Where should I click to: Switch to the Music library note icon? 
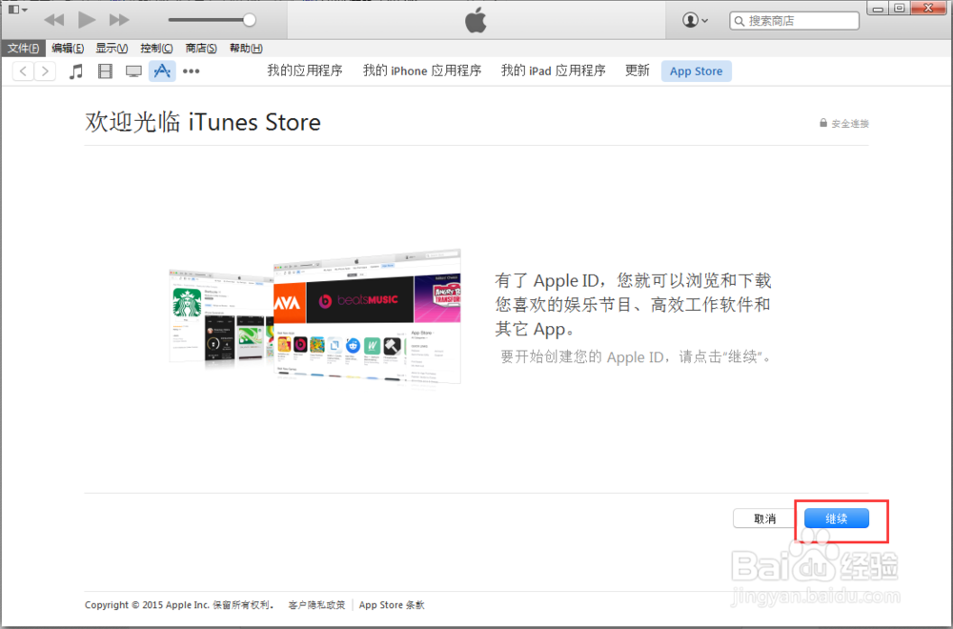point(76,71)
